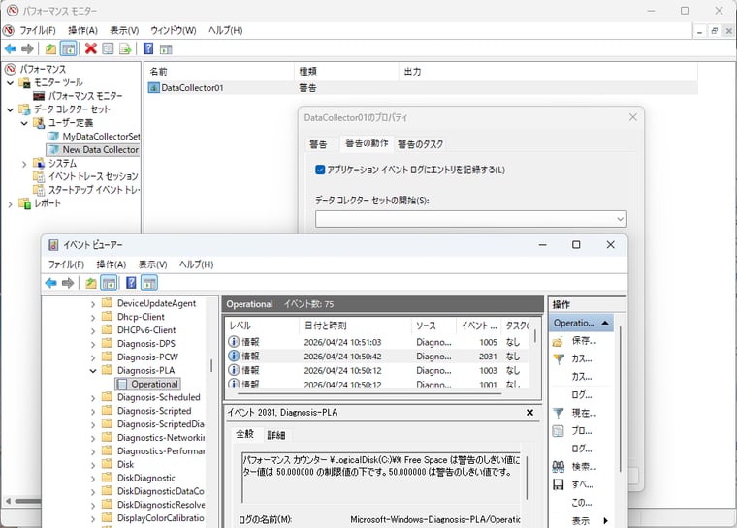
Task: Click the info icon of event 1005
Action: pyautogui.click(x=234, y=342)
